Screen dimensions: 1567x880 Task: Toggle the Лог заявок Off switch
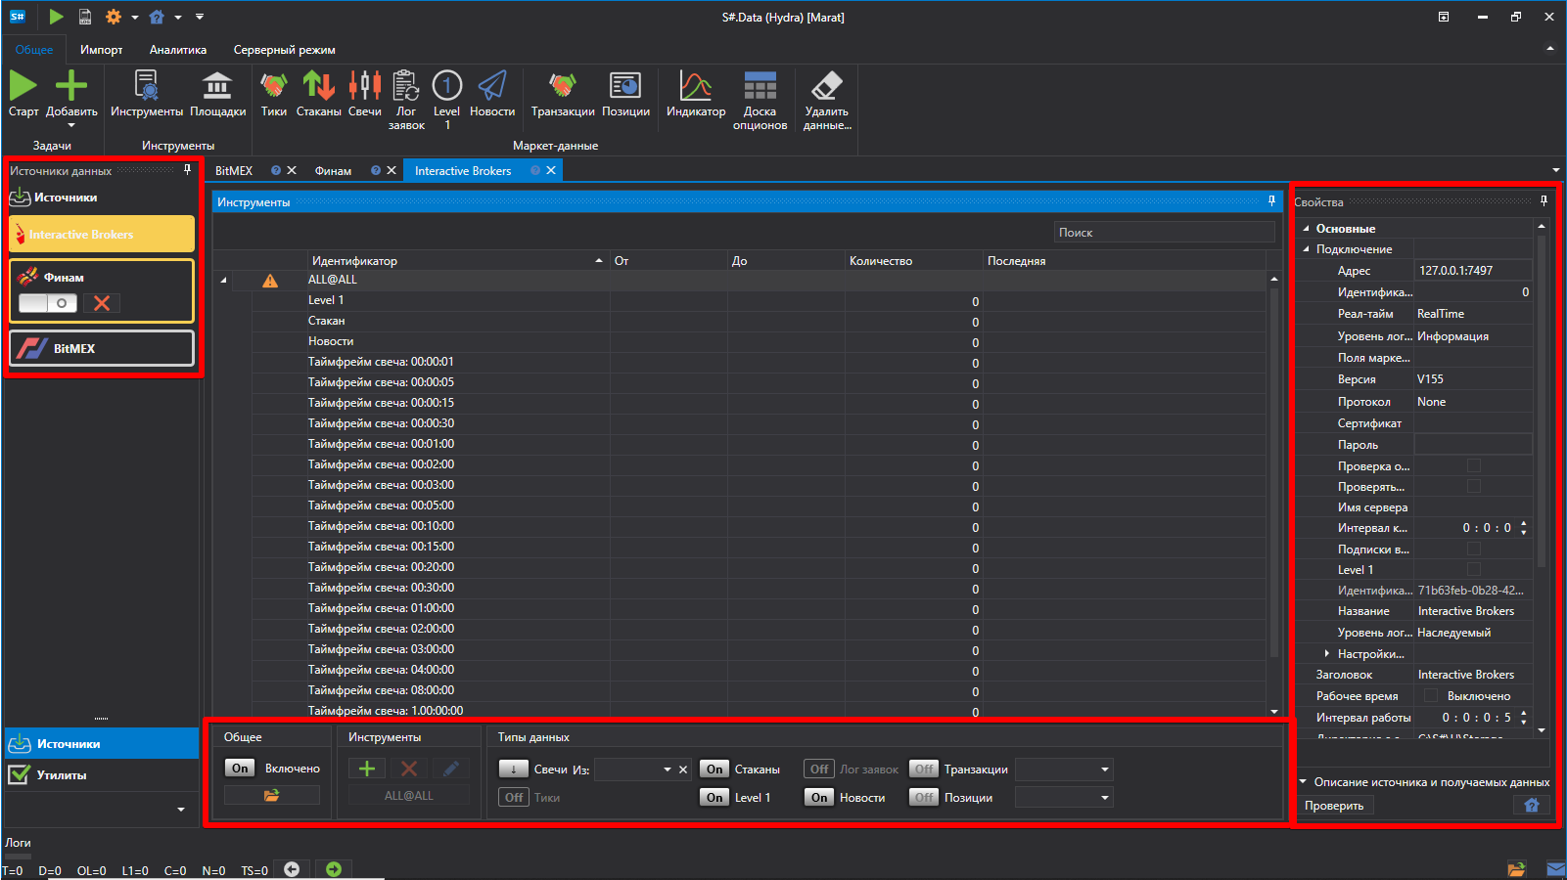[x=819, y=770]
